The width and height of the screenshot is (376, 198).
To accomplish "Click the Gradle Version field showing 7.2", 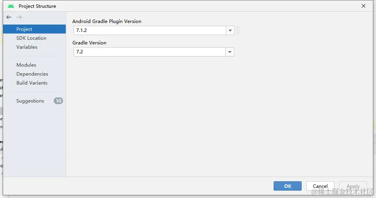I will (150, 52).
